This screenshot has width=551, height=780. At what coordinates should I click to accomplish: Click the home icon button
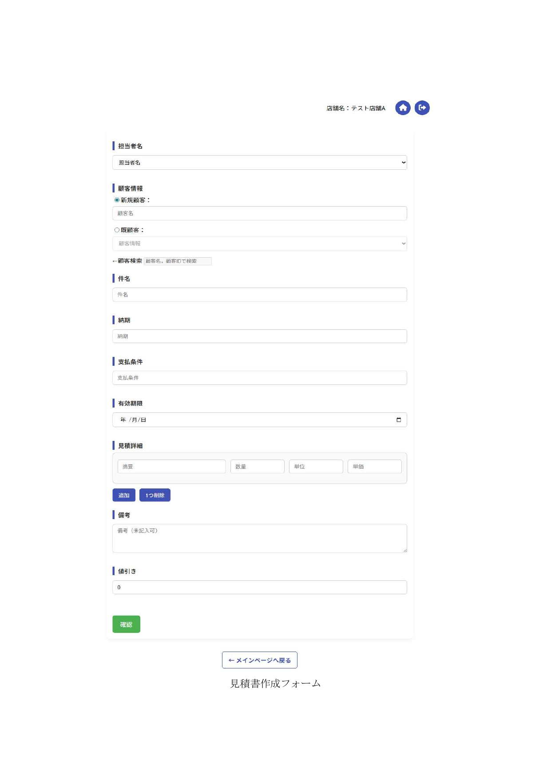(403, 108)
